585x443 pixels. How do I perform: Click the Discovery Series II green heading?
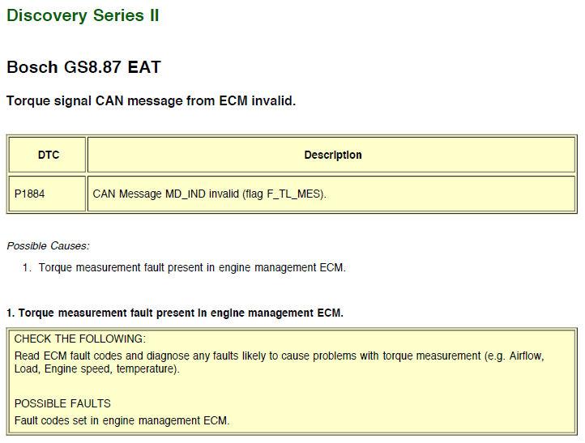coord(83,16)
